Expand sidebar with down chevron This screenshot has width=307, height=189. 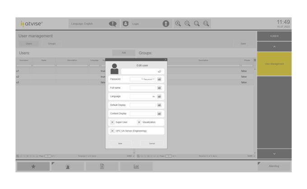point(274,154)
